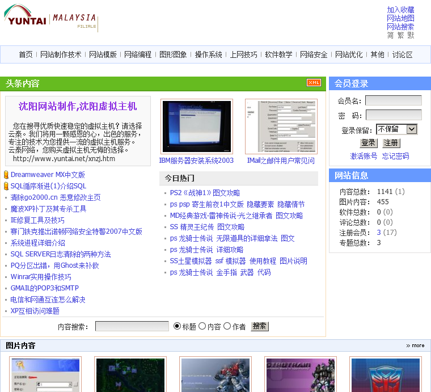Open the IBM server install thumbnail

click(197, 127)
